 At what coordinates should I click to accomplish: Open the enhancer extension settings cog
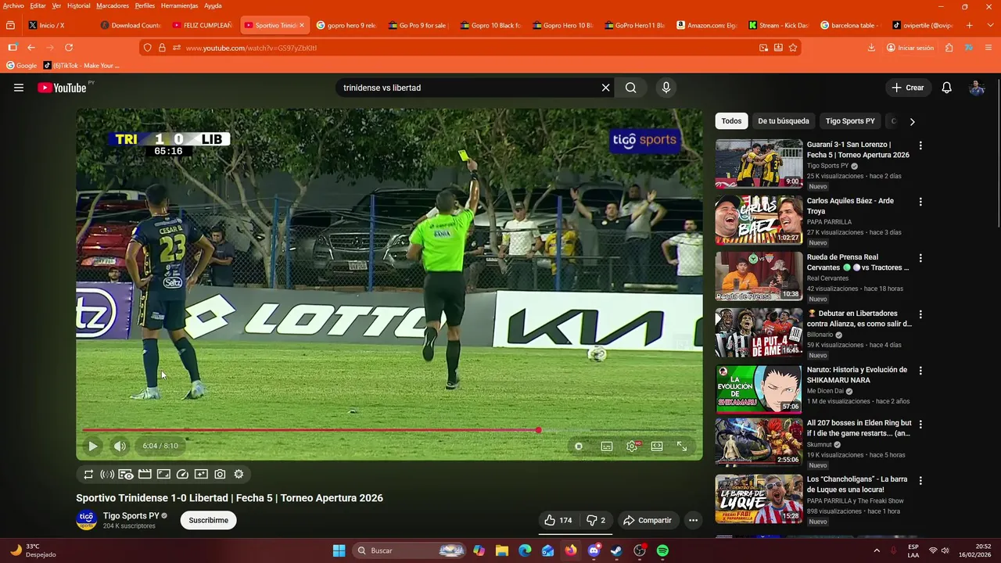[x=239, y=474]
